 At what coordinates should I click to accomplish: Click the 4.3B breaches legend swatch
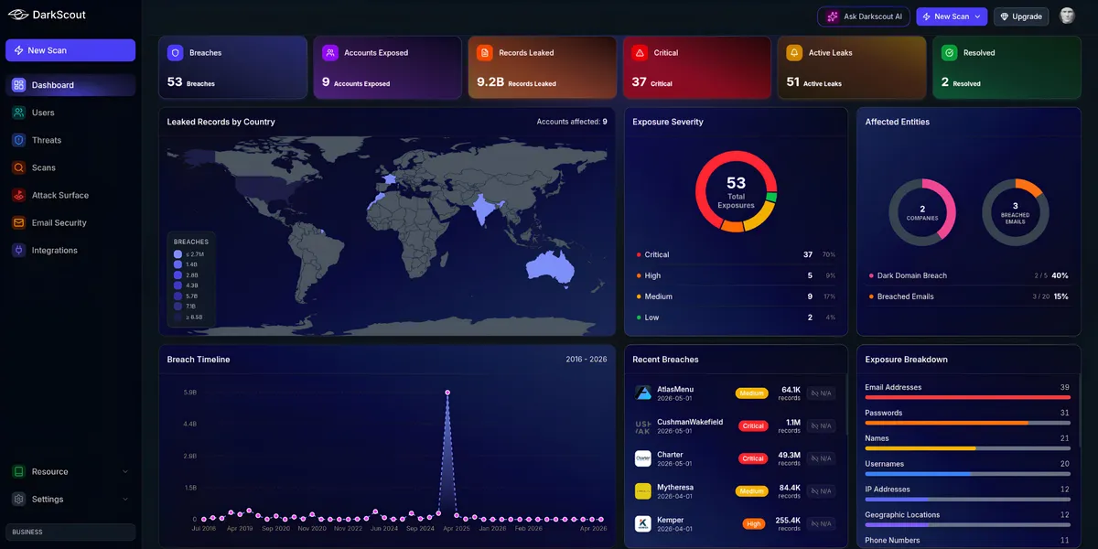click(x=178, y=285)
